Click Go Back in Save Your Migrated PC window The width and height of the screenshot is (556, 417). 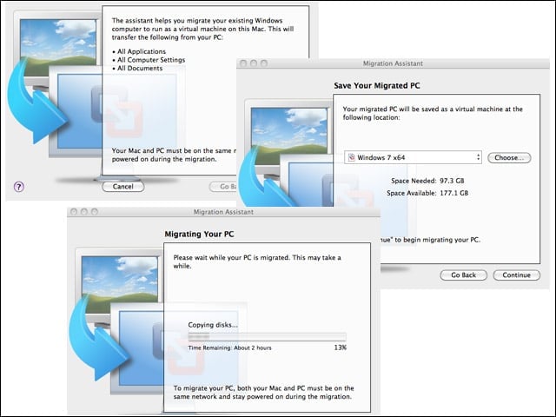(463, 275)
